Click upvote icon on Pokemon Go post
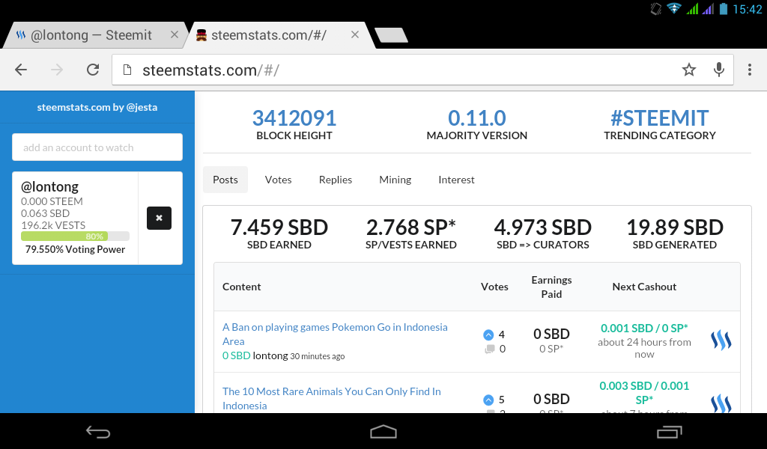 click(x=488, y=335)
